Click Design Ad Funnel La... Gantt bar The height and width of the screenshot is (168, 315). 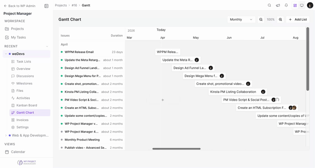(193, 68)
